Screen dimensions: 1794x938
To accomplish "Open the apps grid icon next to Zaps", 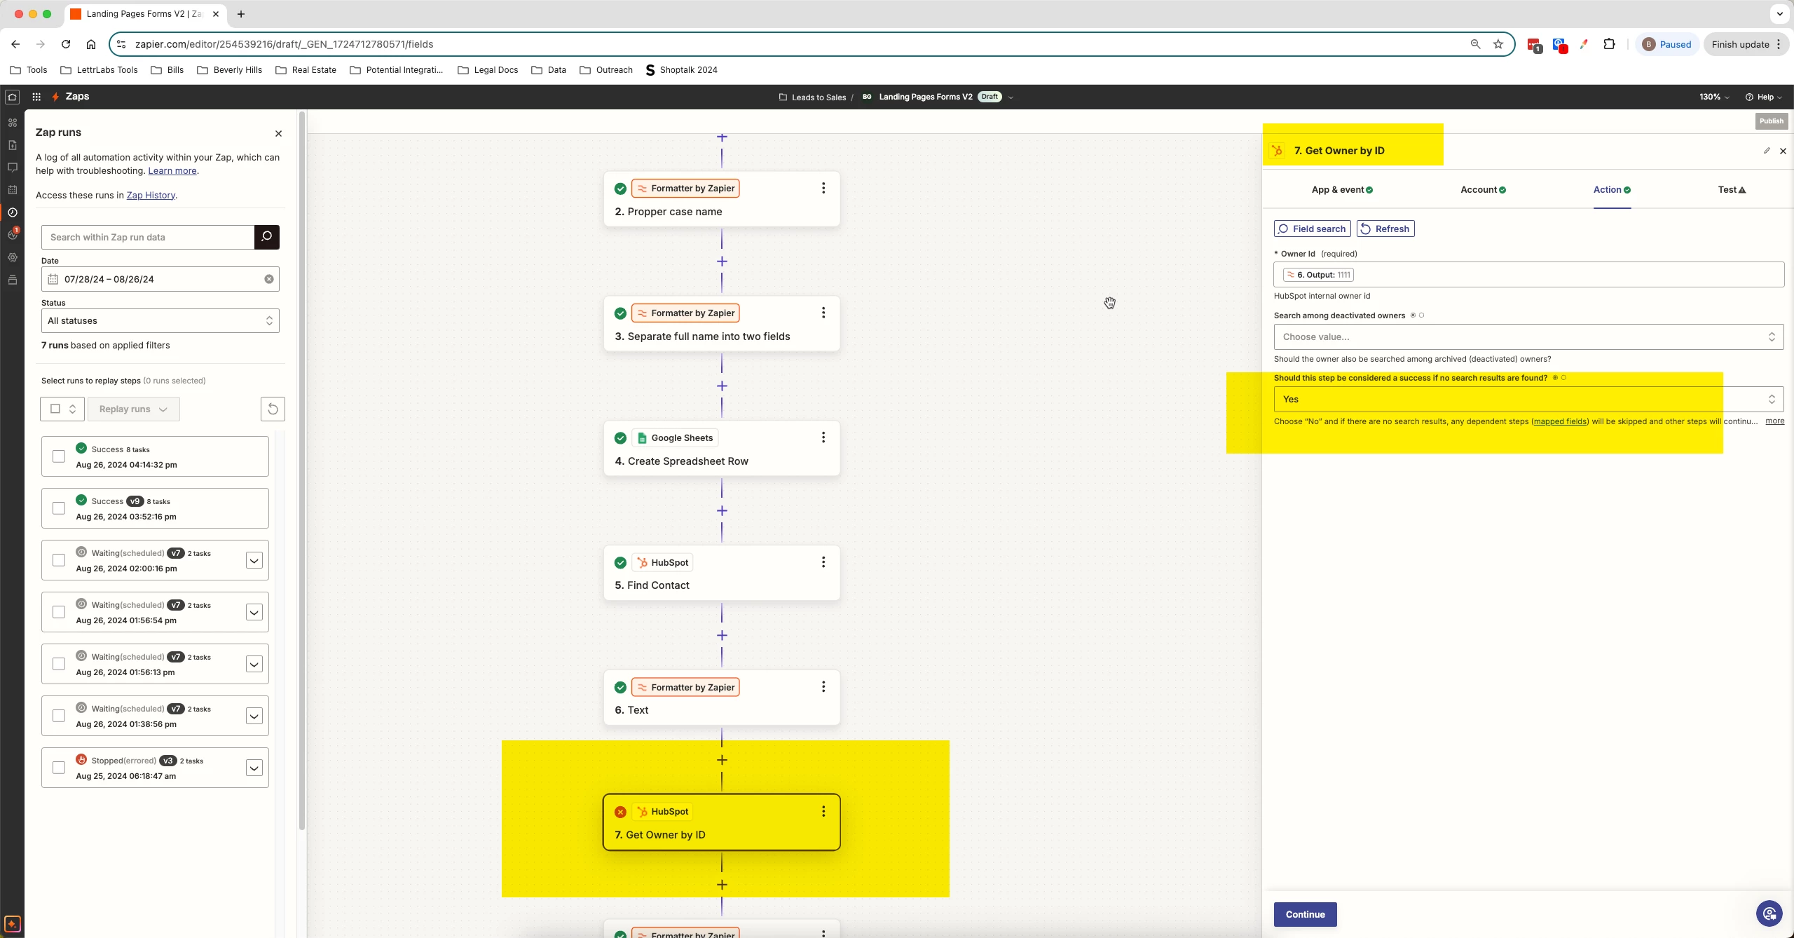I will tap(36, 97).
